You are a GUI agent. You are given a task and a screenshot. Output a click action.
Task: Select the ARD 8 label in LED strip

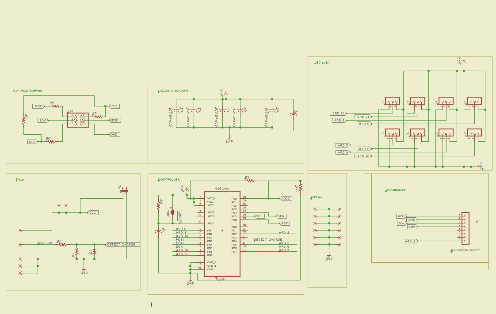(x=364, y=149)
